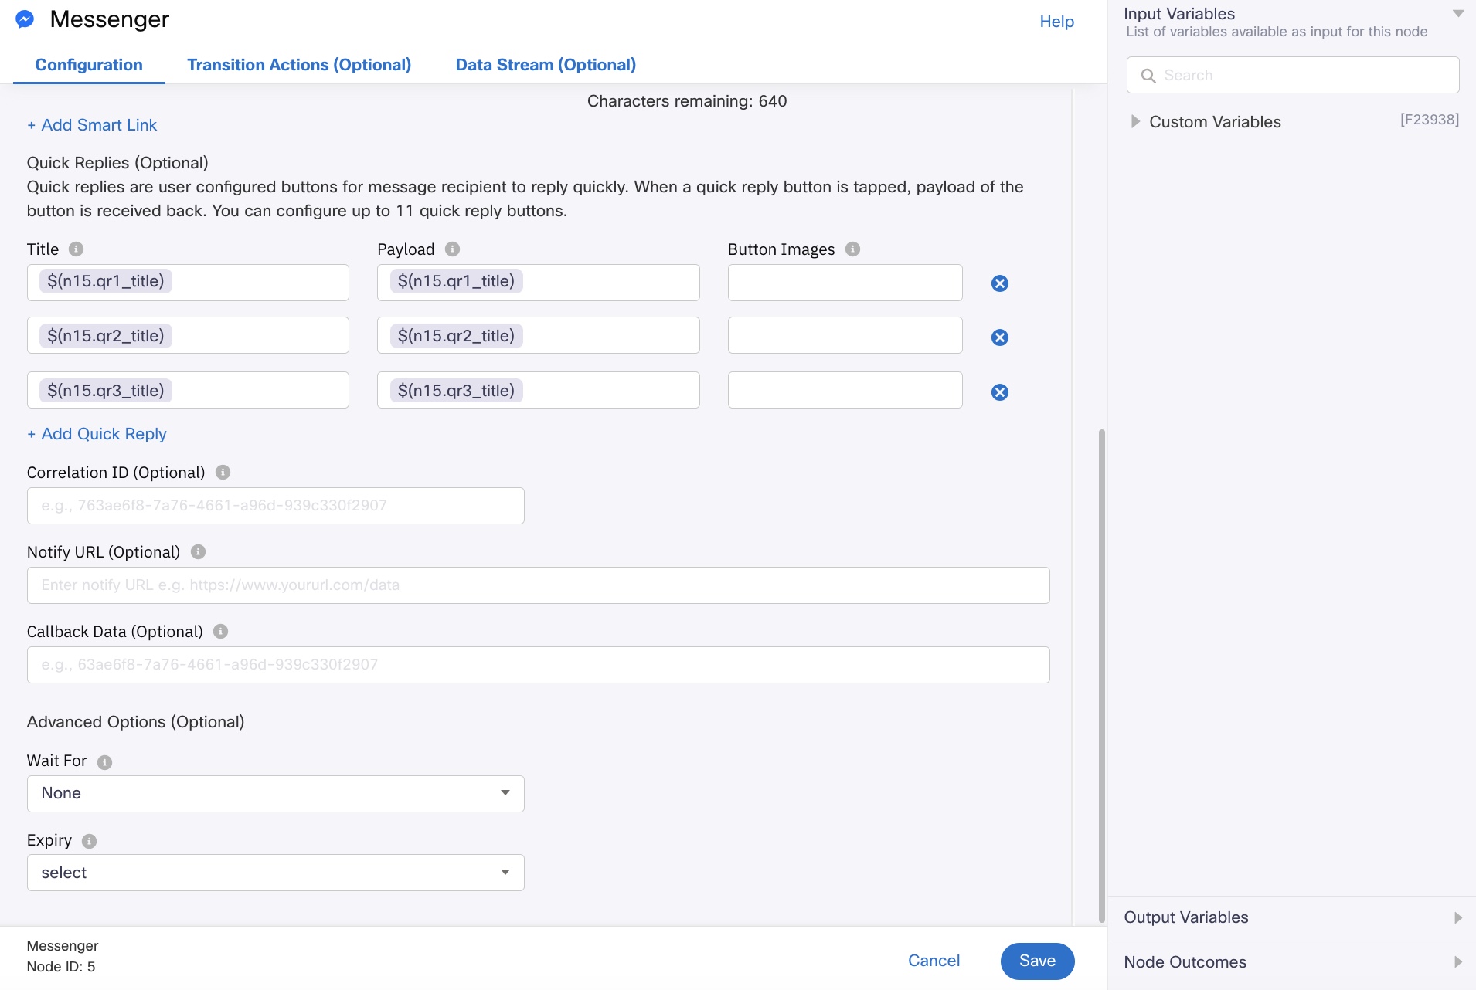Expand the Output Variables panel
The image size is (1476, 990).
coord(1458,918)
